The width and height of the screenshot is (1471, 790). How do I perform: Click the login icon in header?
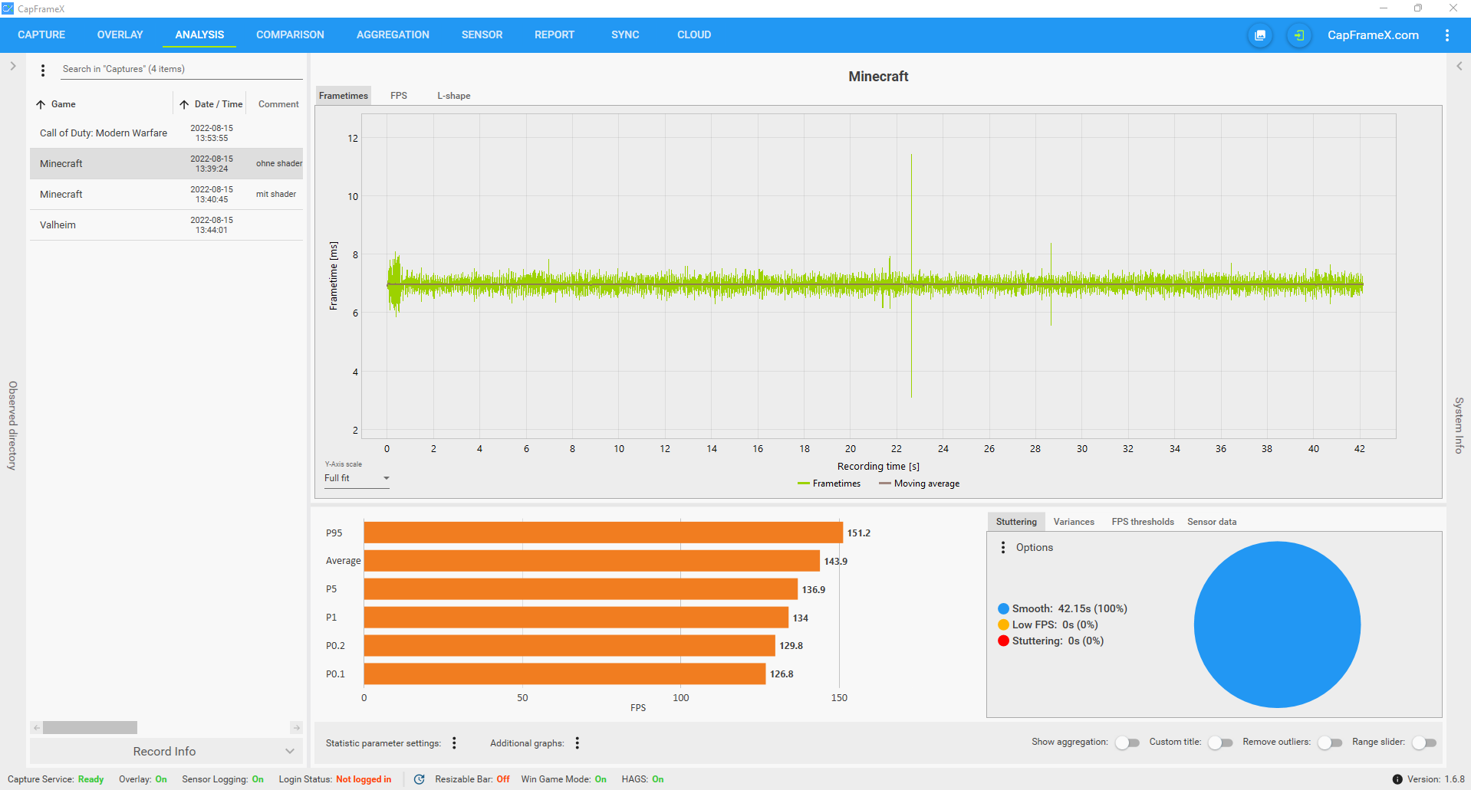1298,35
